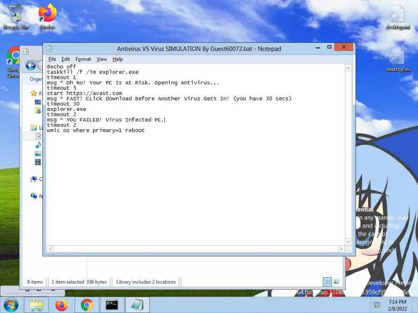Viewport: 418px width, 313px height.
Task: Click 'Library includes: 2 locations' status text
Action: (x=146, y=282)
